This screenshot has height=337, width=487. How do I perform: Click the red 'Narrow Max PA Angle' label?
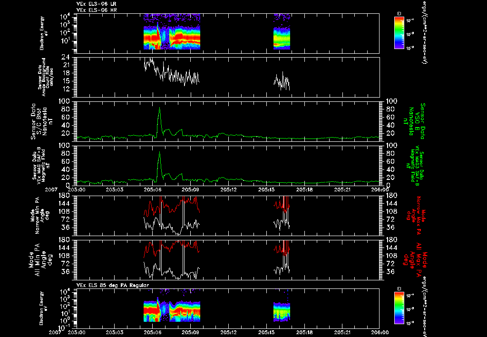(416, 216)
